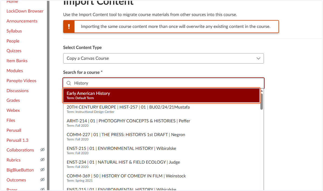This screenshot has height=191, width=323.
Task: Choose the 20TH CENTURY EUROPE HIST-257 course
Action: coord(162,109)
